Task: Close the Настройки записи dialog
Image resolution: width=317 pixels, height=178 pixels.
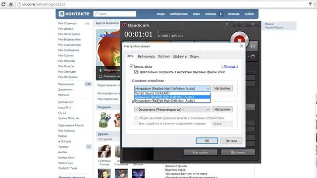Action: (x=241, y=46)
